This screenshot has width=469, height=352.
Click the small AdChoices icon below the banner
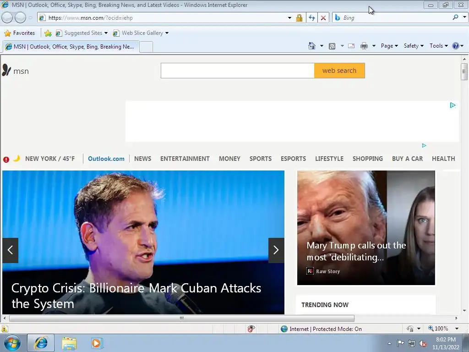(x=424, y=145)
